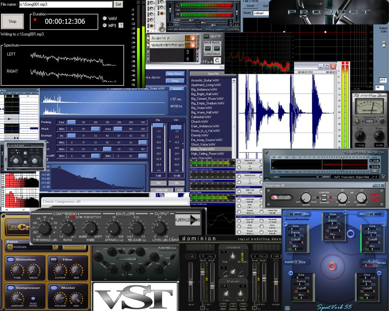Click the Pocket Limiter Gain knob
This screenshot has width=389, height=311.
tap(360, 136)
